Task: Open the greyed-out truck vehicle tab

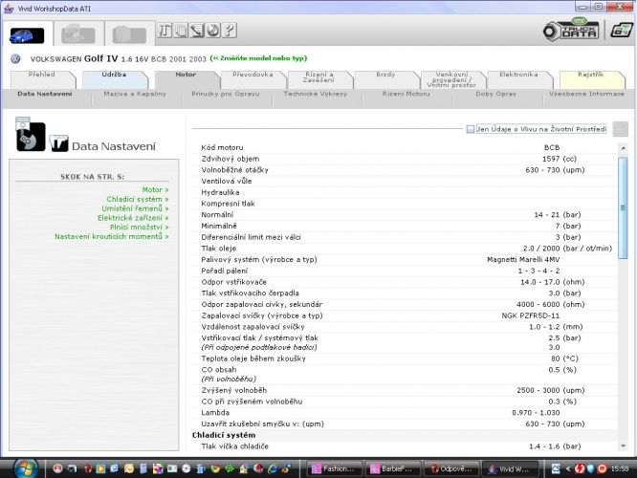Action: pyautogui.click(x=129, y=35)
